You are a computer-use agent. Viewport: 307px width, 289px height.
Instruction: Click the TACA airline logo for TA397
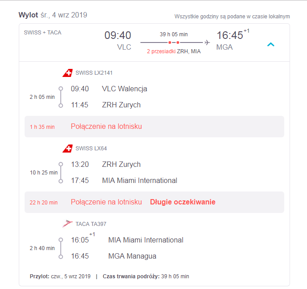click(67, 224)
